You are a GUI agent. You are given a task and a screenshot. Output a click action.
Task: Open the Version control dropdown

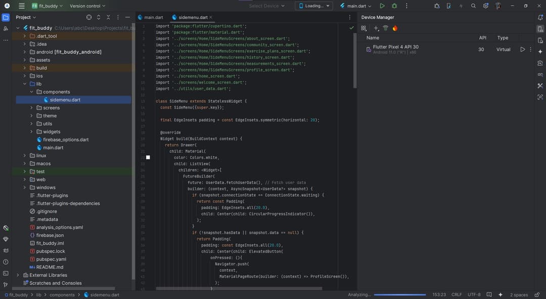(x=87, y=6)
